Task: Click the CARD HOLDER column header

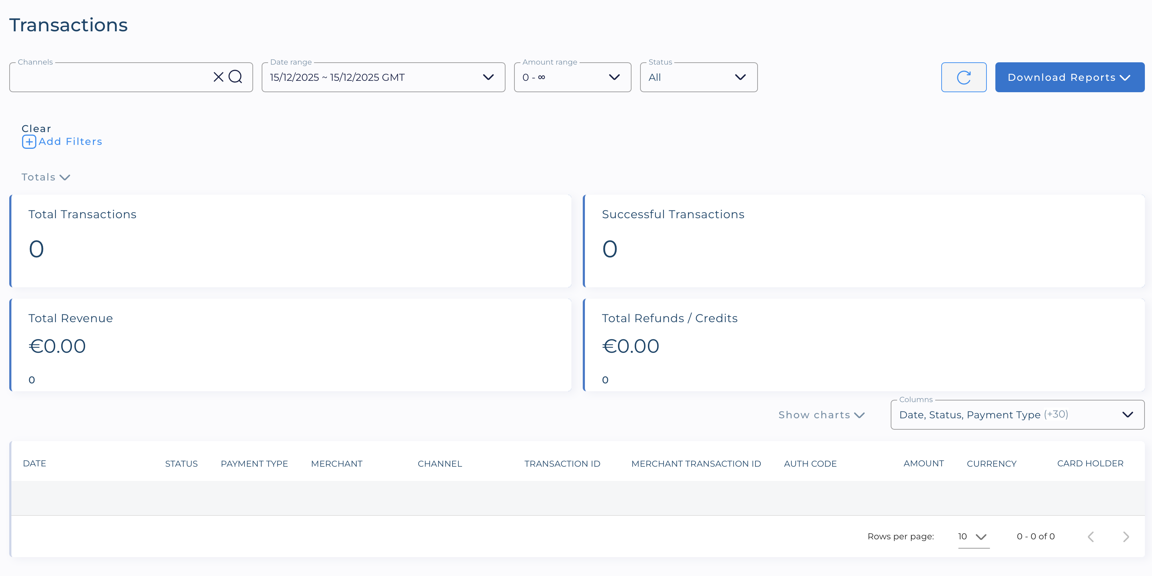Action: pos(1090,464)
